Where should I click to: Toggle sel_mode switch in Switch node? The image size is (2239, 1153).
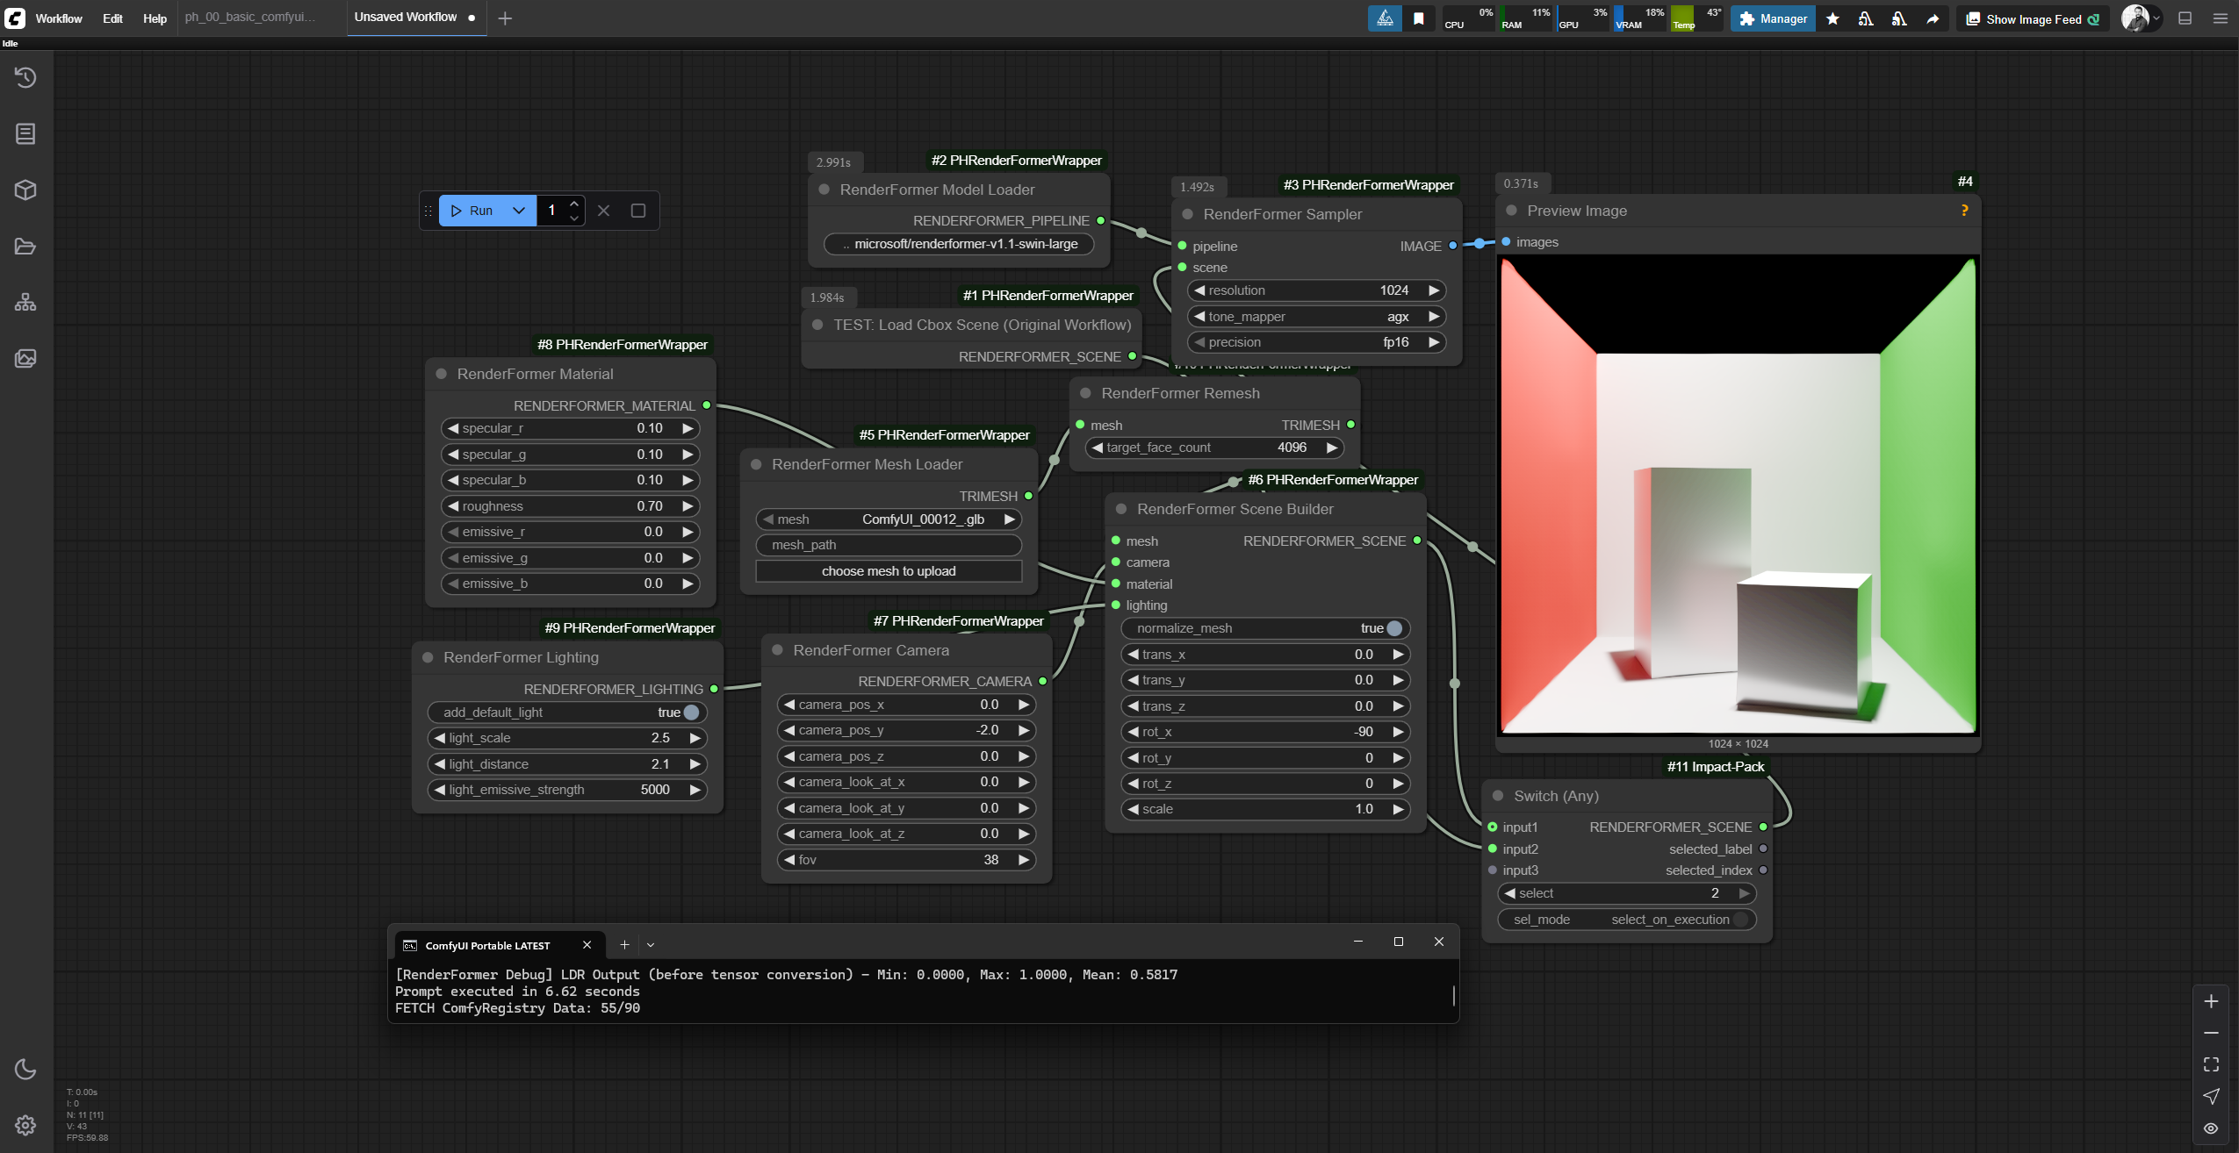tap(1627, 920)
